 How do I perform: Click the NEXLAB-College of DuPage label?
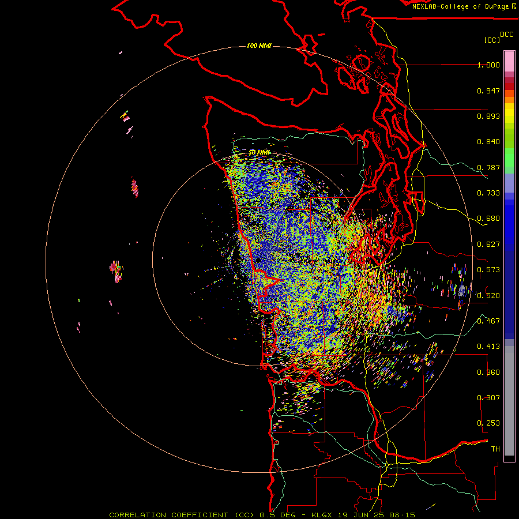(460, 6)
